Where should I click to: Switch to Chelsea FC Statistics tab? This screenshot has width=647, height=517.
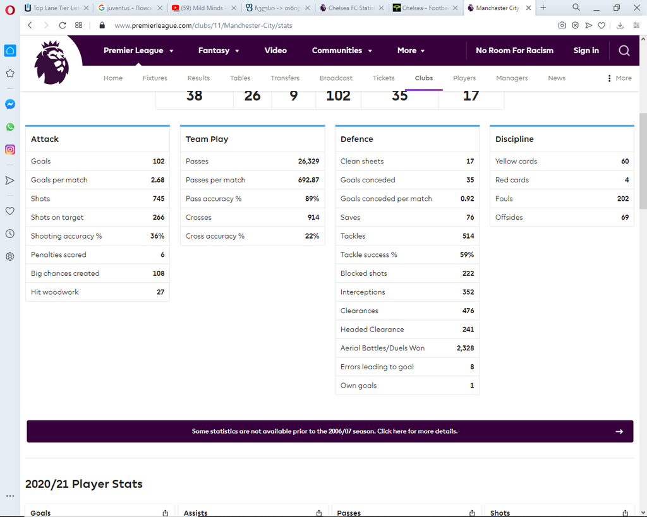351,8
